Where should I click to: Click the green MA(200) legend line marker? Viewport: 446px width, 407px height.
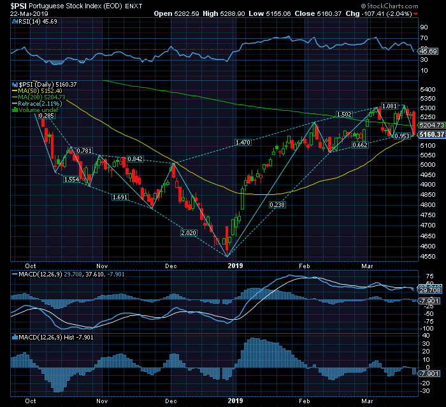click(x=13, y=97)
